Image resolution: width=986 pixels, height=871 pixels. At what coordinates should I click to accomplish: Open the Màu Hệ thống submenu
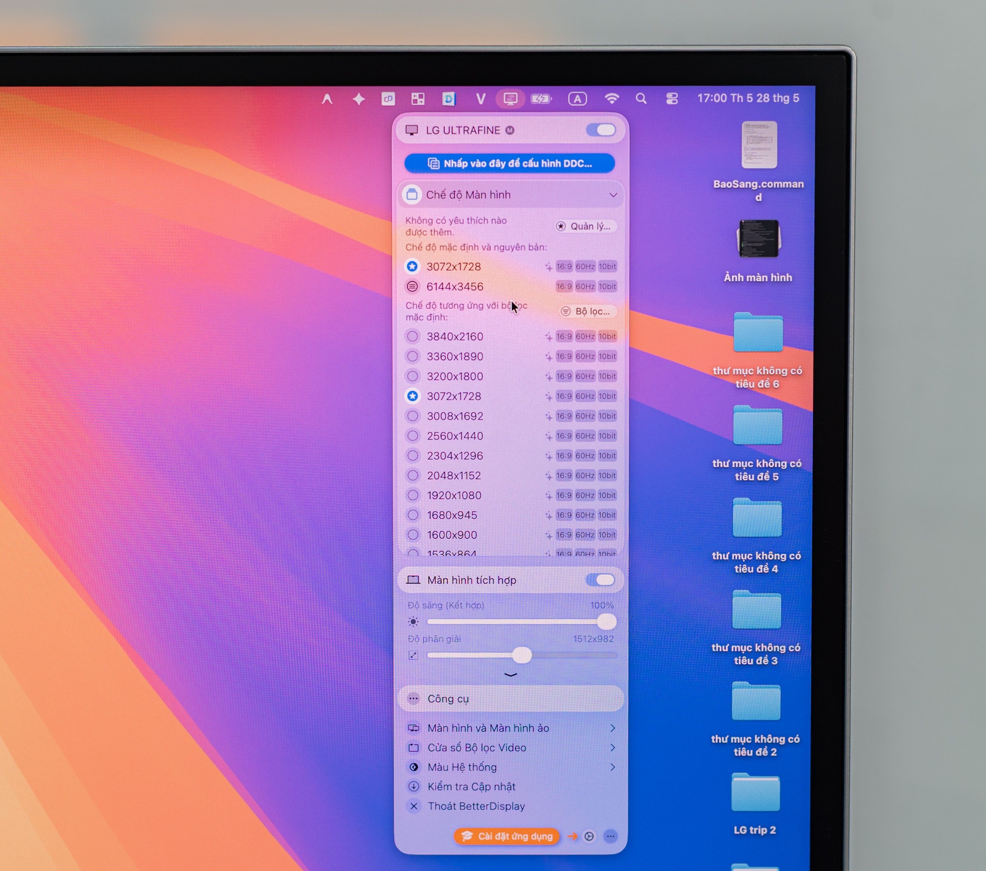click(511, 767)
